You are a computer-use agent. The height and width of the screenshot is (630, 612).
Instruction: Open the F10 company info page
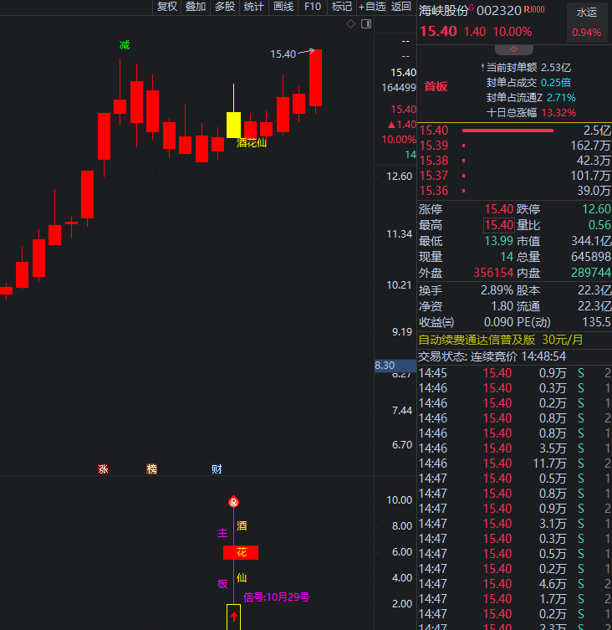coord(312,7)
